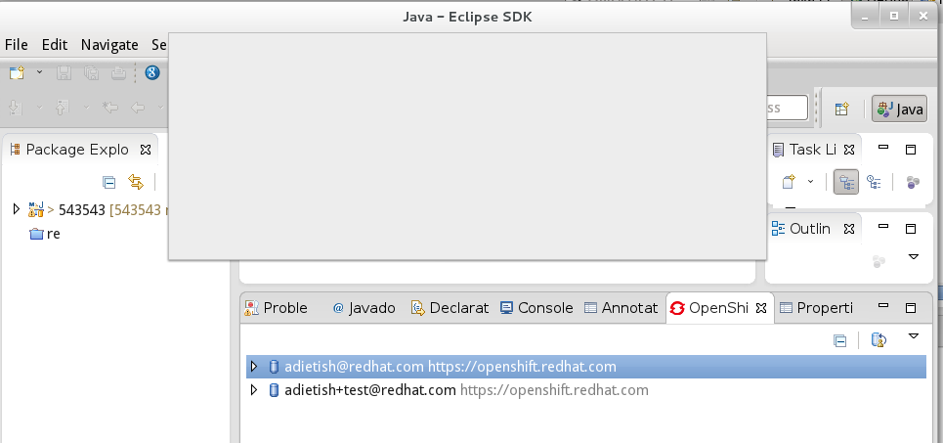Switch to the Problems tab
943x443 pixels.
276,308
